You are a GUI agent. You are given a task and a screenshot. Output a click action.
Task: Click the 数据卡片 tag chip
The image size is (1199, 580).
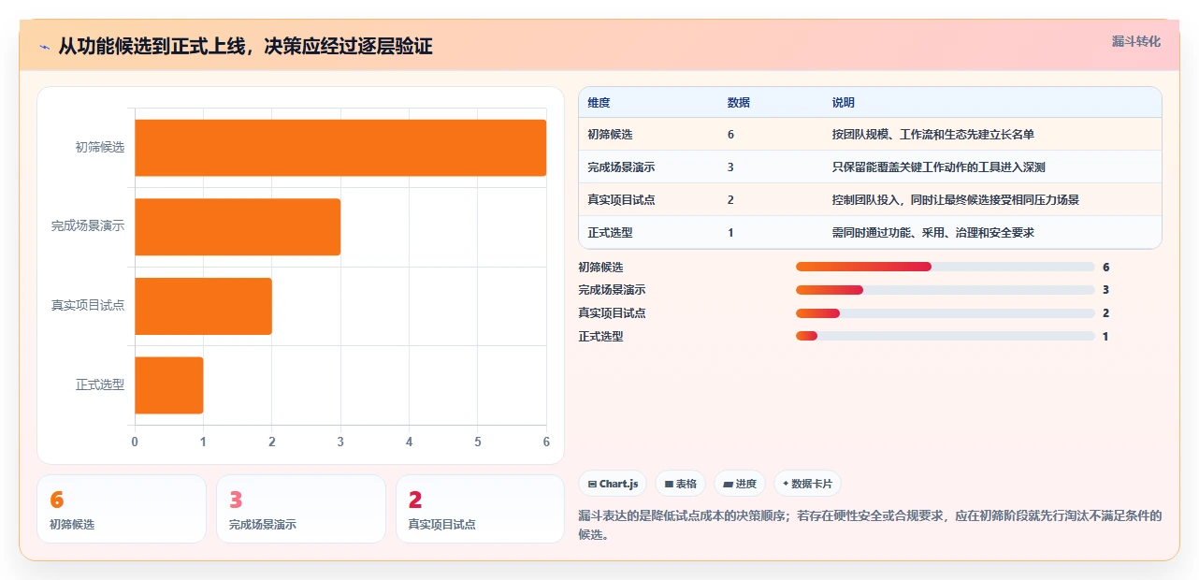pos(807,484)
